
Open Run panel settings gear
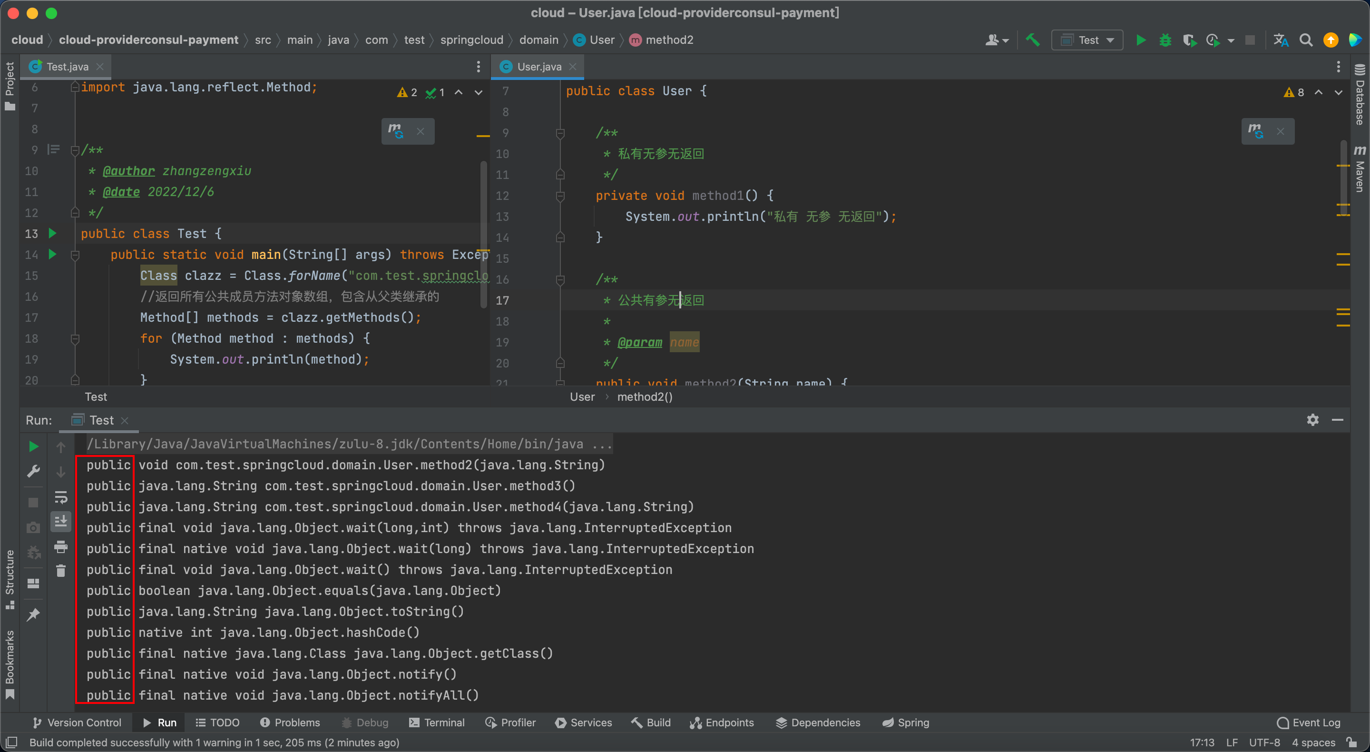click(x=1312, y=420)
